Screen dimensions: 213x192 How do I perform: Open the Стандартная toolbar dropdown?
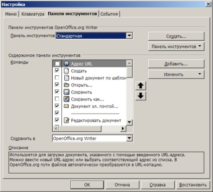(x=129, y=36)
